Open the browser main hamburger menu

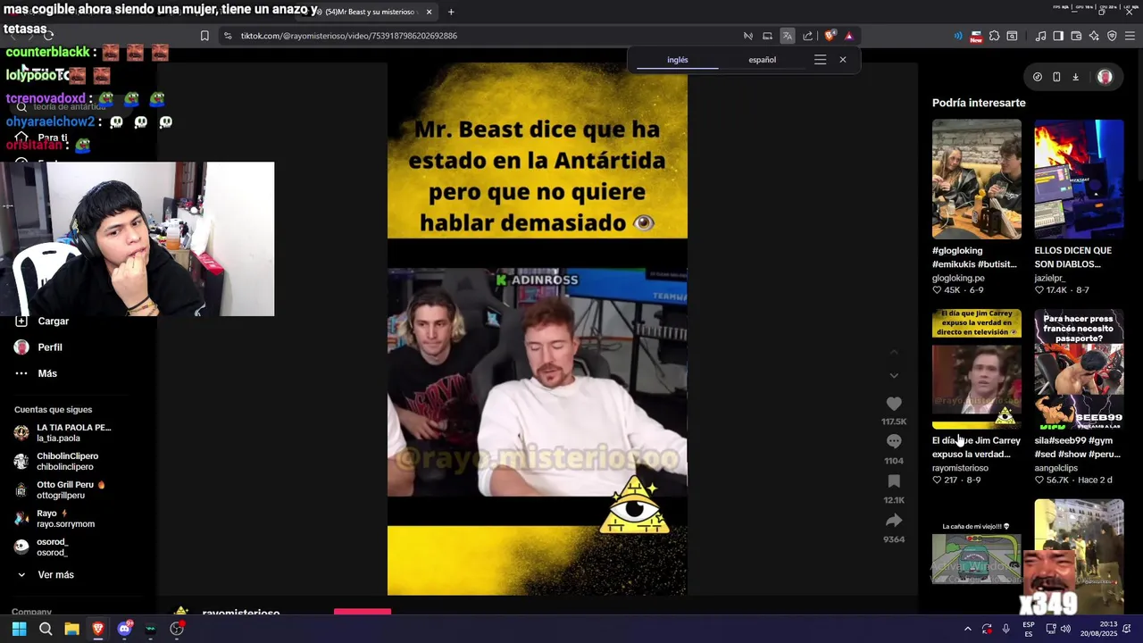click(x=1130, y=36)
